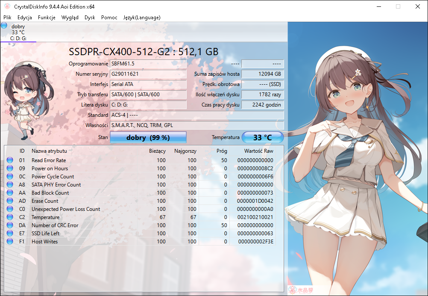Click the features field S.M.A.R.T., NCQ, TRIM, GPL

197,125
